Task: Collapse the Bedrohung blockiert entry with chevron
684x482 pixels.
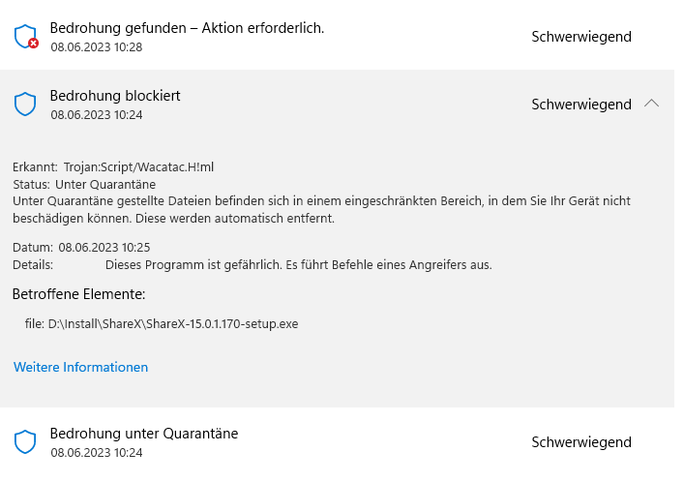Action: pyautogui.click(x=651, y=104)
